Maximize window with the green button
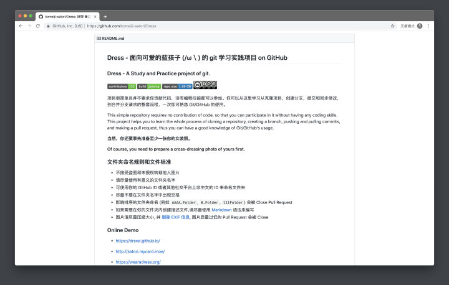 [31, 16]
